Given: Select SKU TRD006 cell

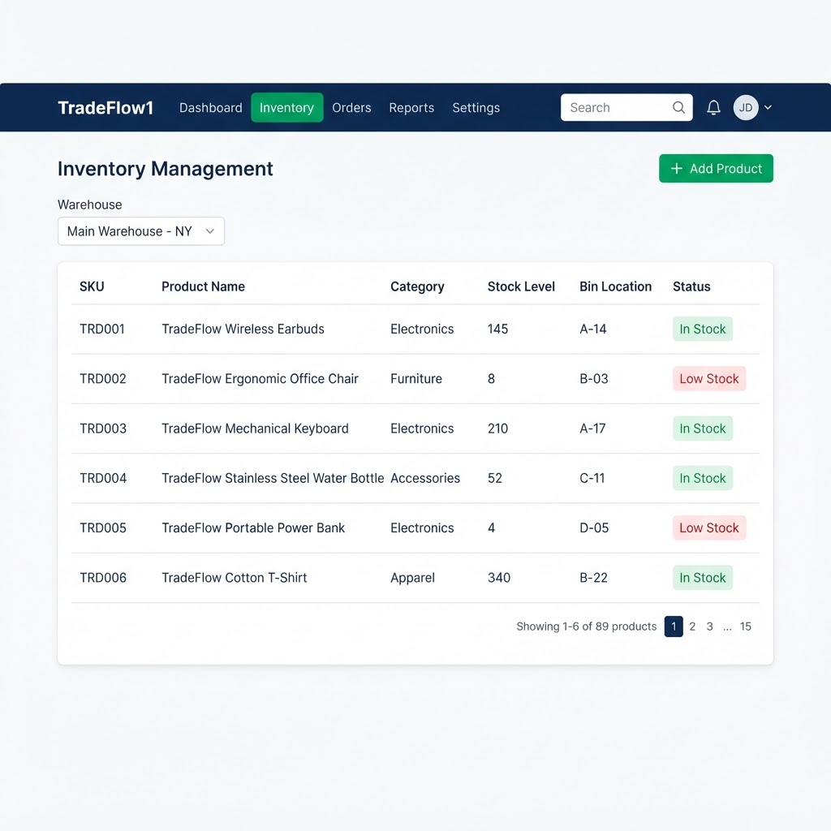Looking at the screenshot, I should coord(103,578).
